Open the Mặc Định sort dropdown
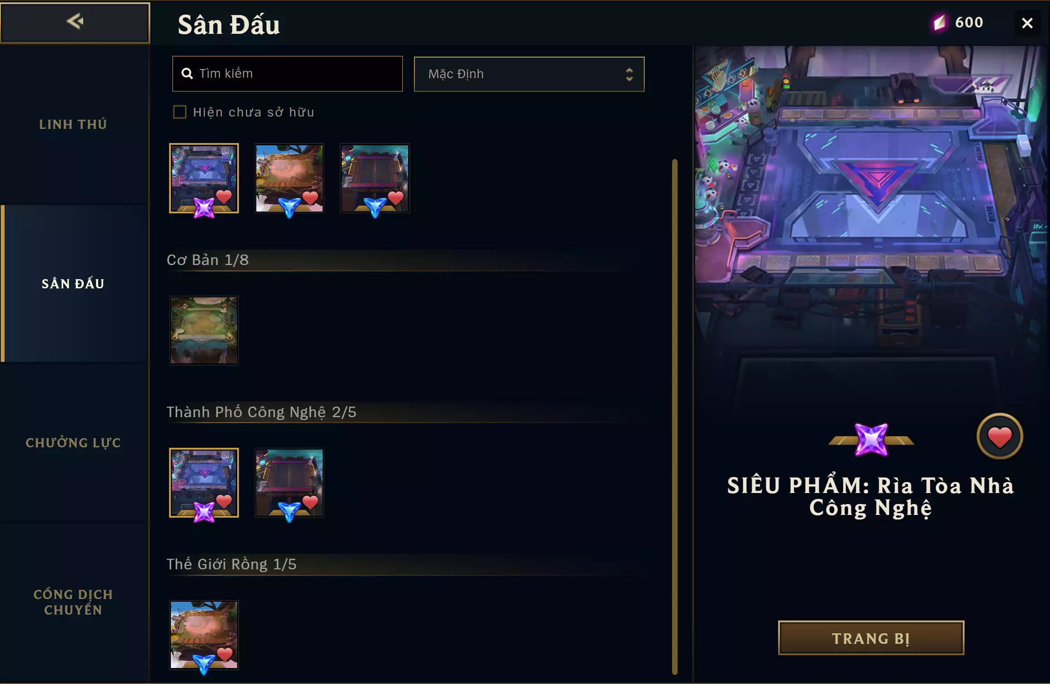Image resolution: width=1050 pixels, height=684 pixels. [x=529, y=74]
